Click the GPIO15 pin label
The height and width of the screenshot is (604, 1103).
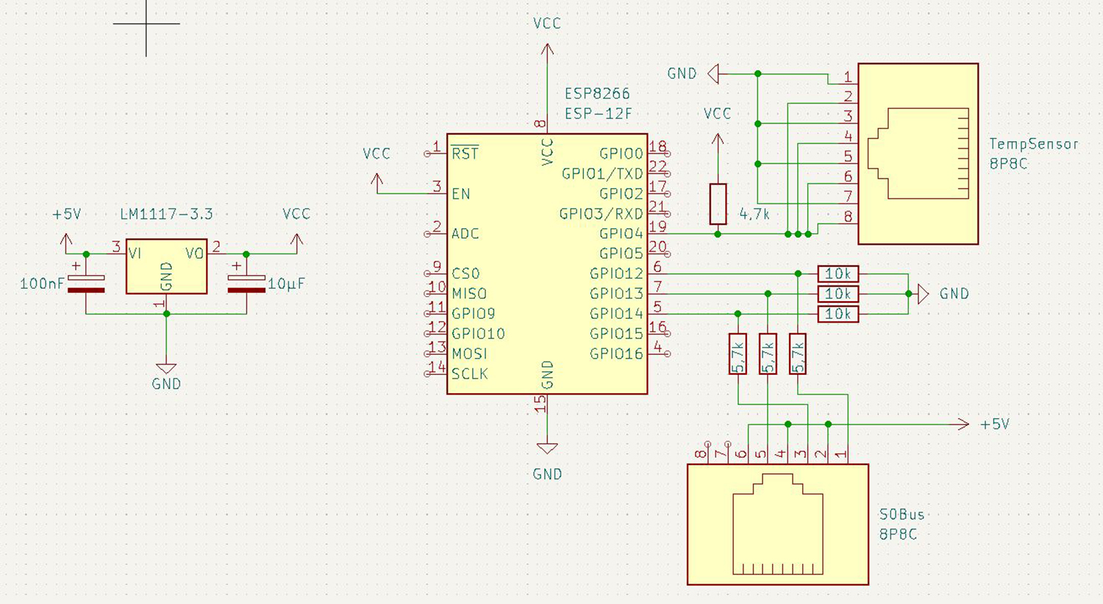point(616,334)
